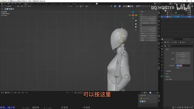Open the green Armature data properties tab
Viewport: 194px width, 109px height.
click(x=162, y=73)
